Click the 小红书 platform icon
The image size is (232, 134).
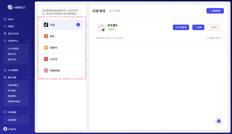click(46, 59)
